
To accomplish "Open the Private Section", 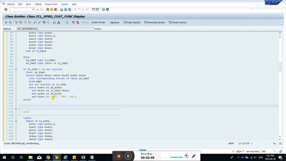I will tap(178, 22).
